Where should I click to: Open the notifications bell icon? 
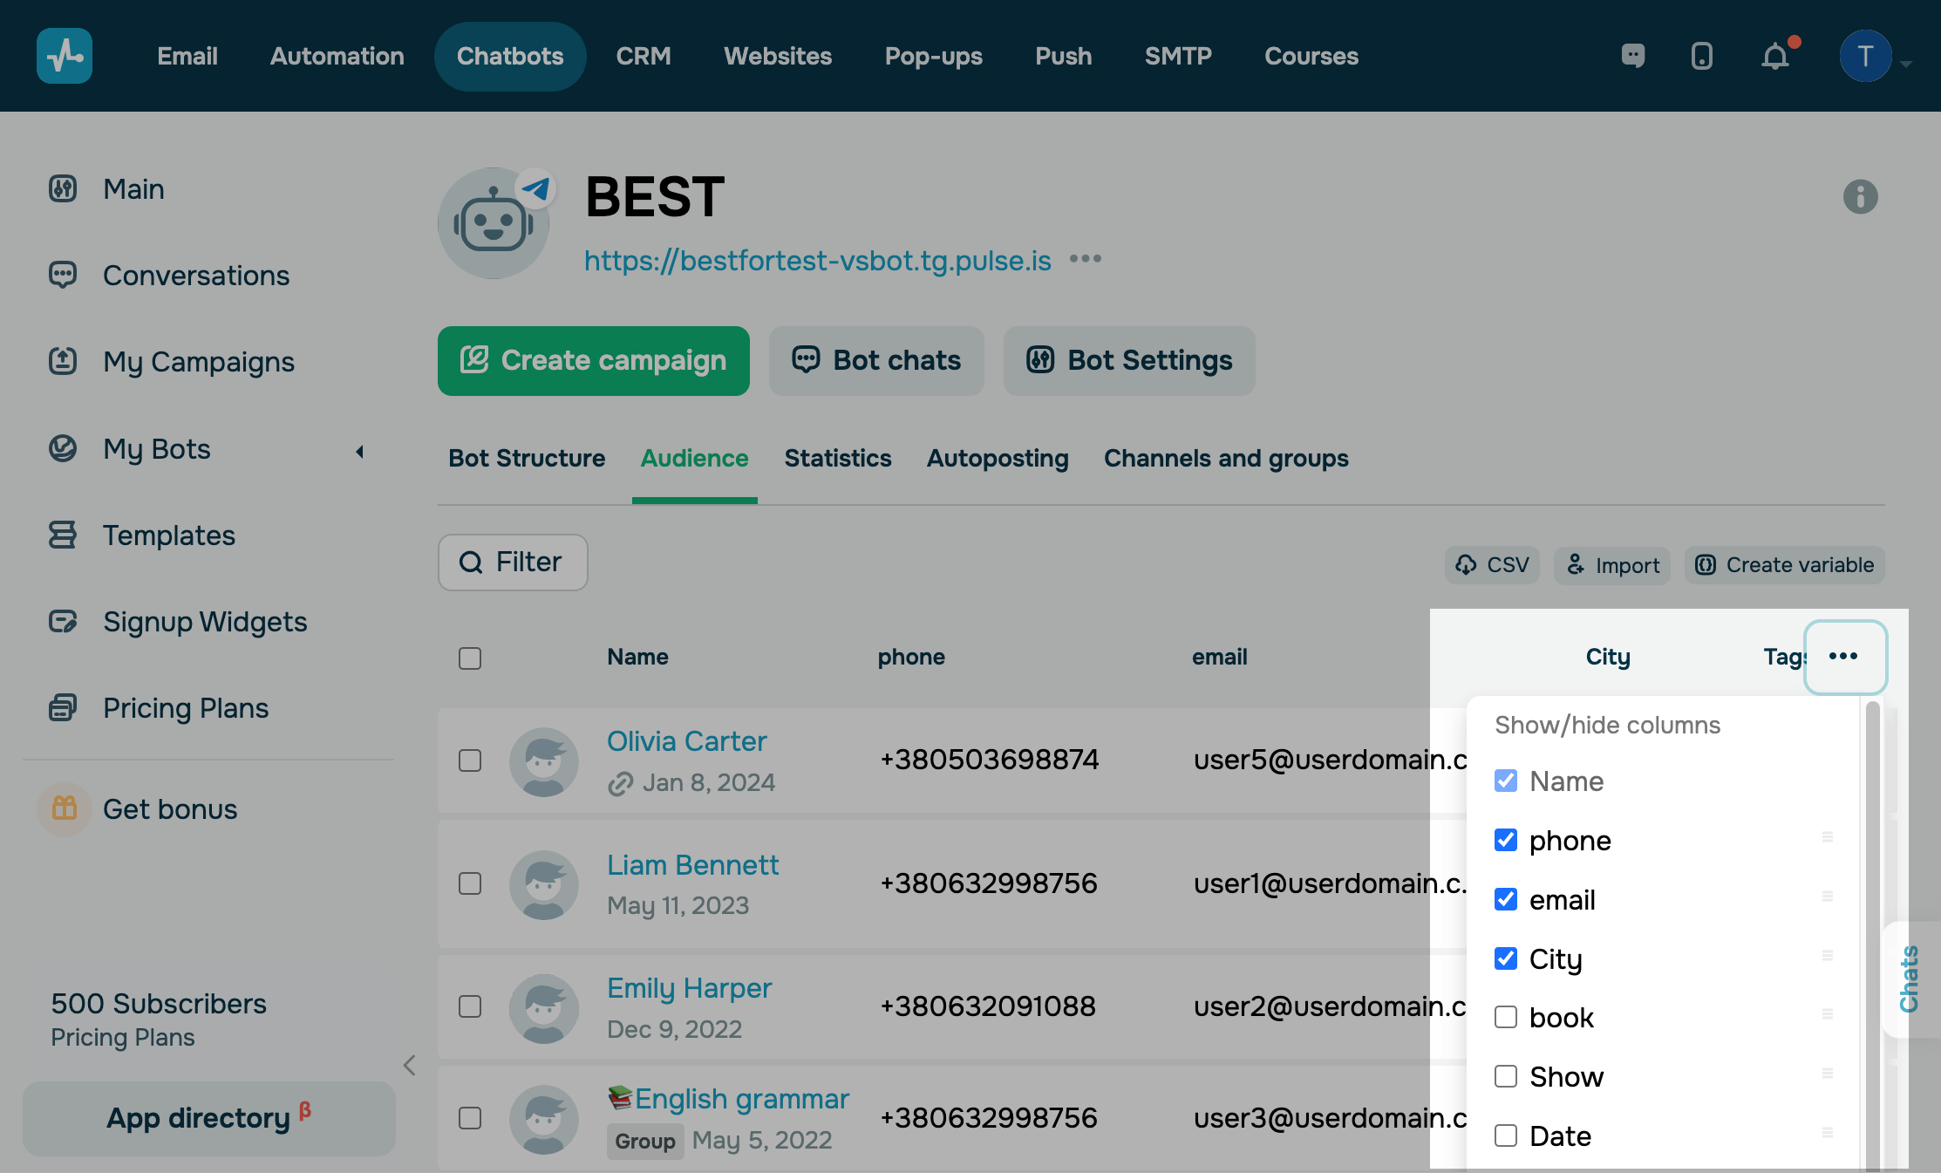(1774, 57)
